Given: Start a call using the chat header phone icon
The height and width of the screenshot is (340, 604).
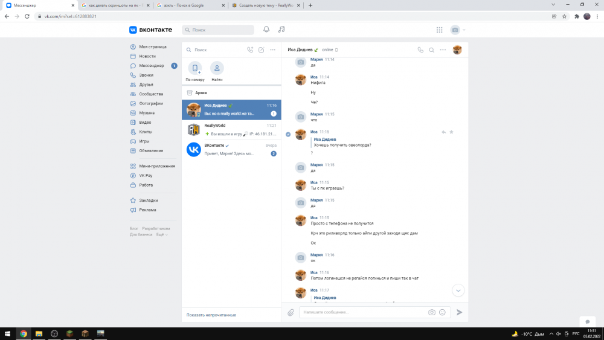Looking at the screenshot, I should coord(420,50).
